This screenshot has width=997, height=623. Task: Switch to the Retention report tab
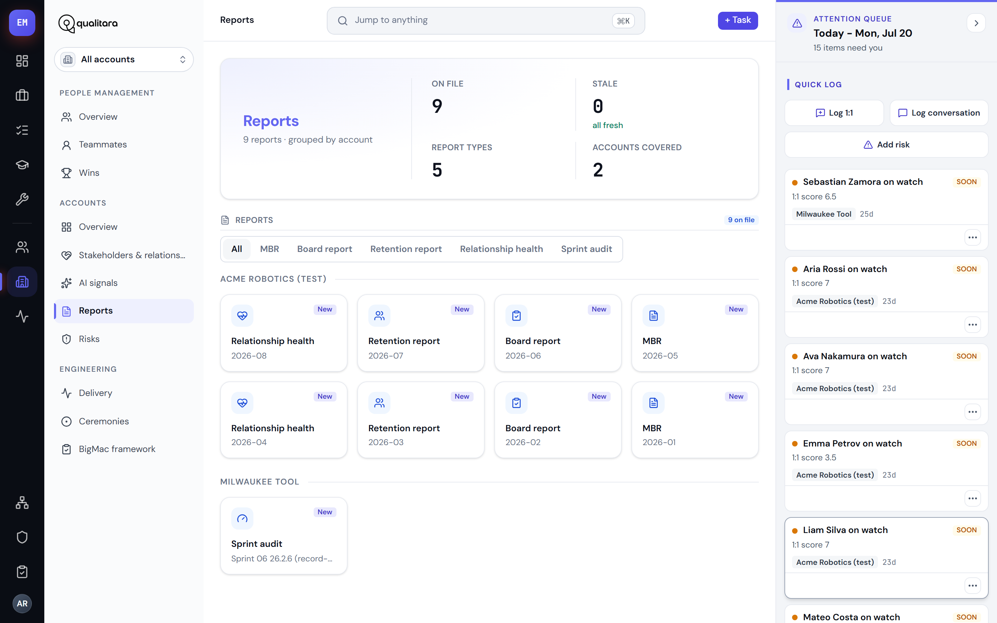pos(406,249)
